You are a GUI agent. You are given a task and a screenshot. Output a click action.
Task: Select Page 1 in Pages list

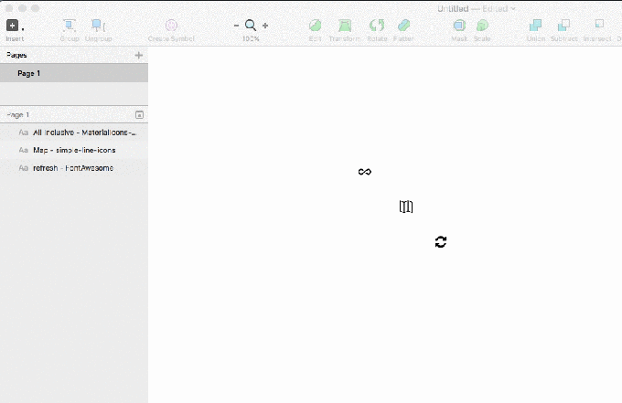tap(74, 73)
